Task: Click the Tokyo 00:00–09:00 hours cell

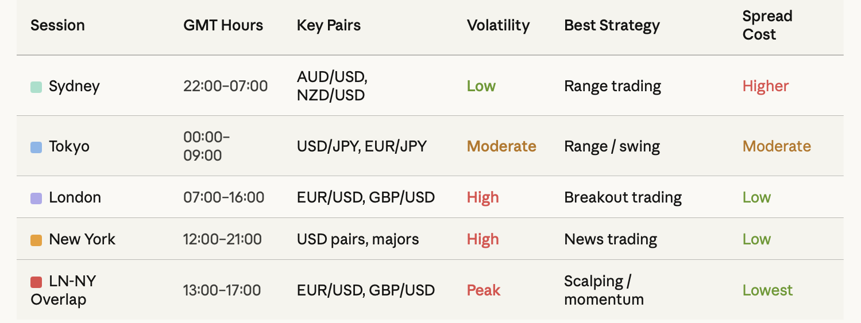Action: [207, 146]
